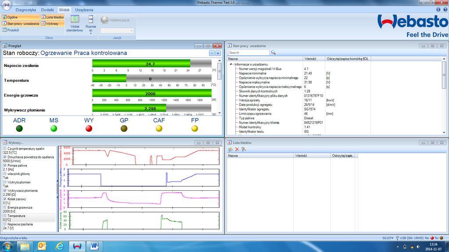The height and width of the screenshot is (252, 449).
Task: Toggle the Ogólne window button in ribbon
Action: (x=21, y=17)
